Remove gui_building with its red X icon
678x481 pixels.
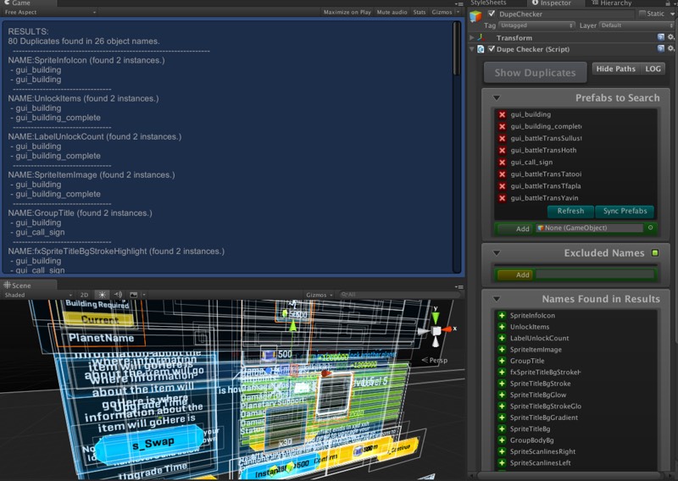point(502,114)
